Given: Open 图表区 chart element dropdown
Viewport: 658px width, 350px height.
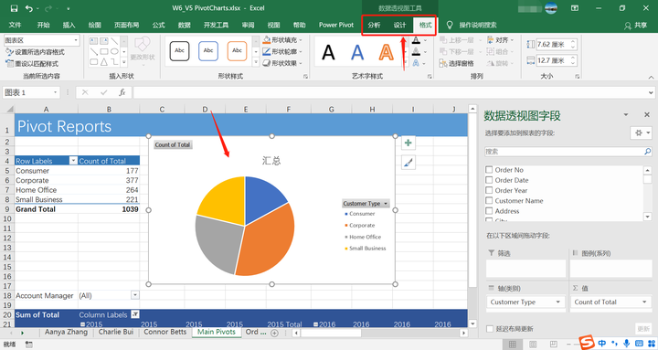Looking at the screenshot, I should (76, 40).
